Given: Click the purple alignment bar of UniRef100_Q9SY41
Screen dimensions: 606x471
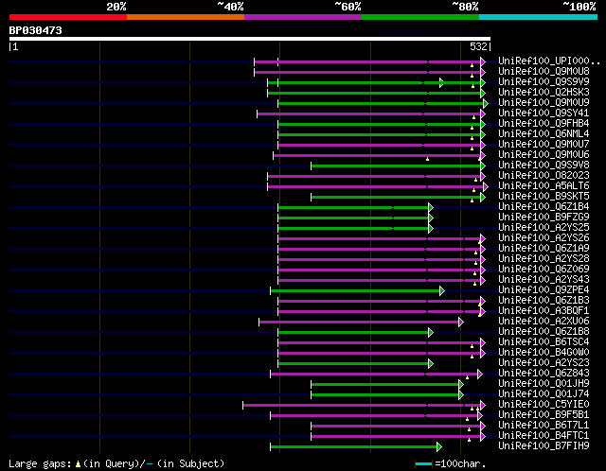Looking at the screenshot, I should point(371,113).
